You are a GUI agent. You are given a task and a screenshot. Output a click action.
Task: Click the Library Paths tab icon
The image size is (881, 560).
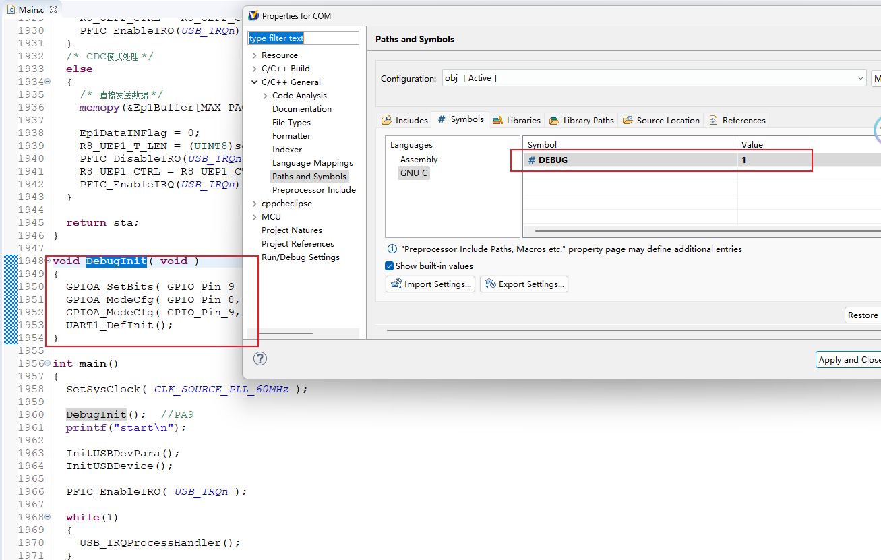click(x=554, y=120)
